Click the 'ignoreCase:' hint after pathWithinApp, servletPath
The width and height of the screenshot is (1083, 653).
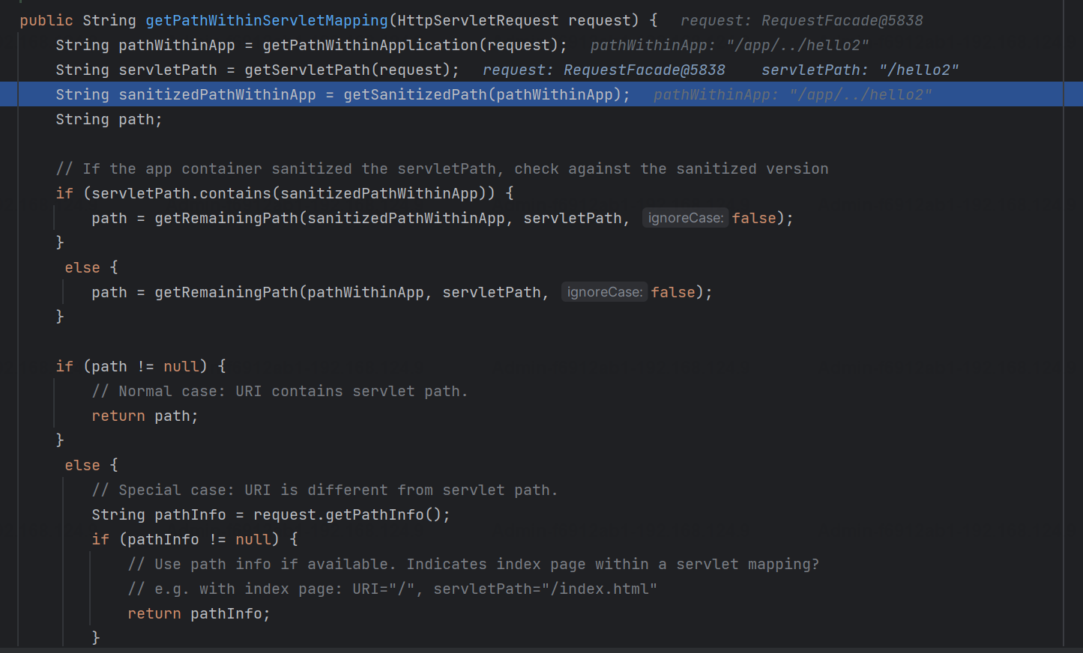tap(604, 292)
